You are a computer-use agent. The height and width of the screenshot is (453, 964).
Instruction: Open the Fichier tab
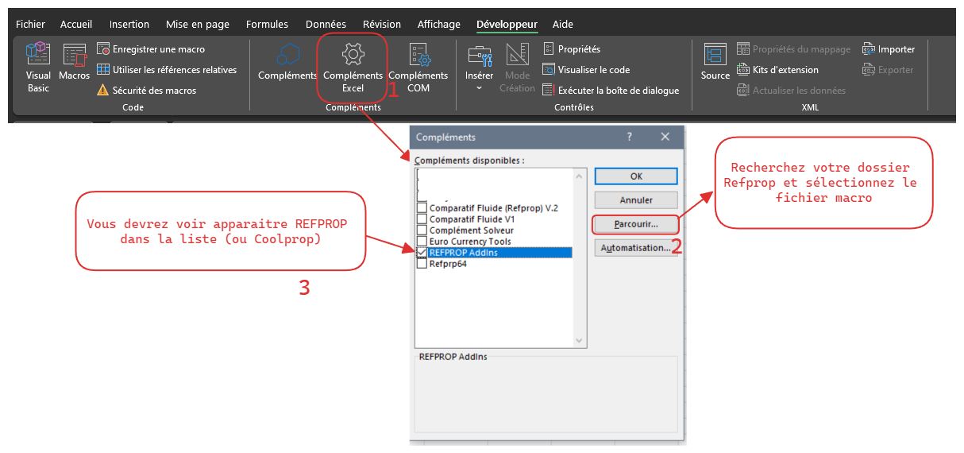click(31, 25)
